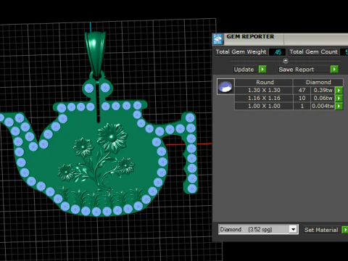This screenshot has height=261, width=348.
Task: Click the green arrow next to Save Report
Action: (x=334, y=70)
